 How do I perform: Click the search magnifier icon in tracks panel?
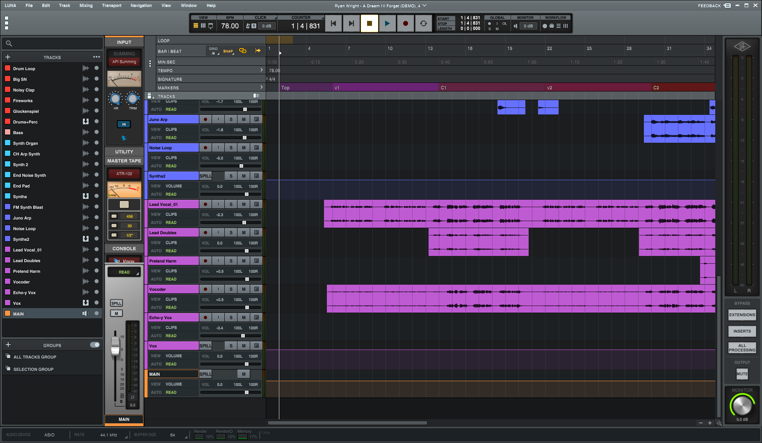9,43
